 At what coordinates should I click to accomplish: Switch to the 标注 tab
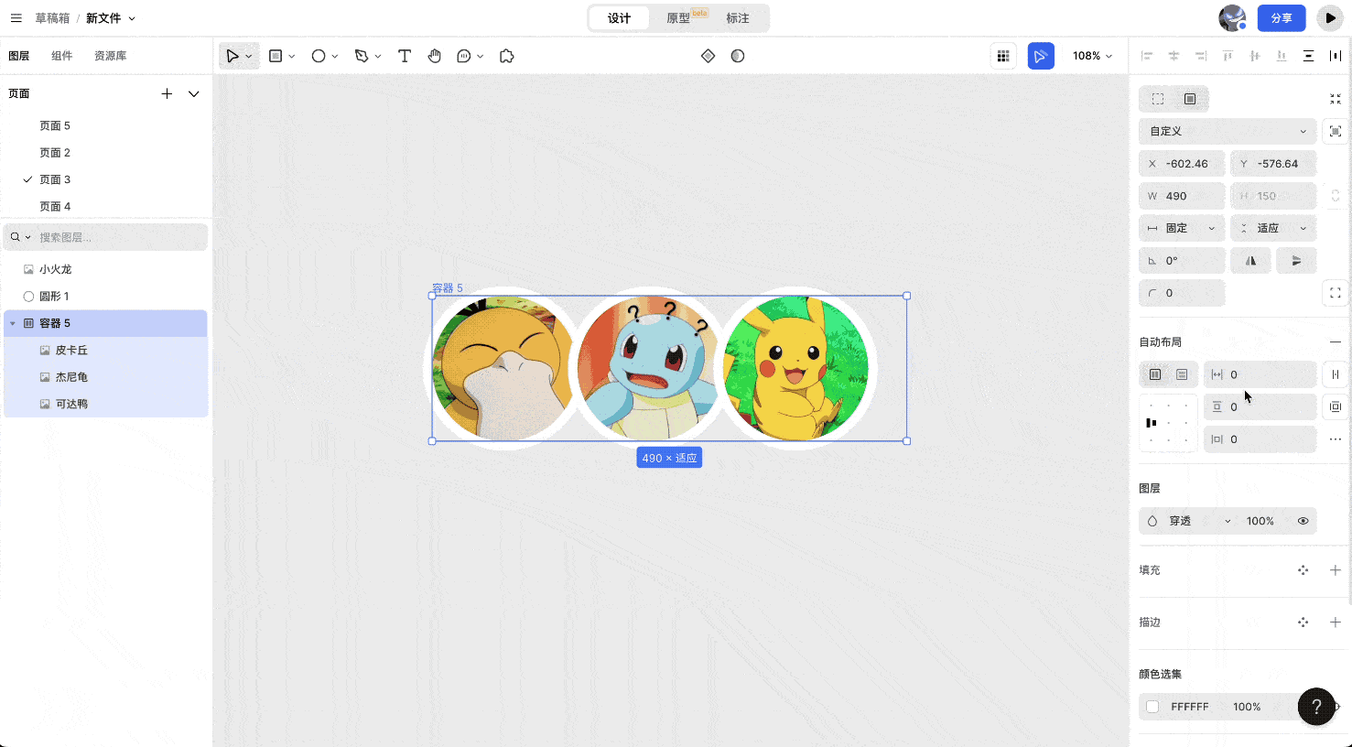738,18
